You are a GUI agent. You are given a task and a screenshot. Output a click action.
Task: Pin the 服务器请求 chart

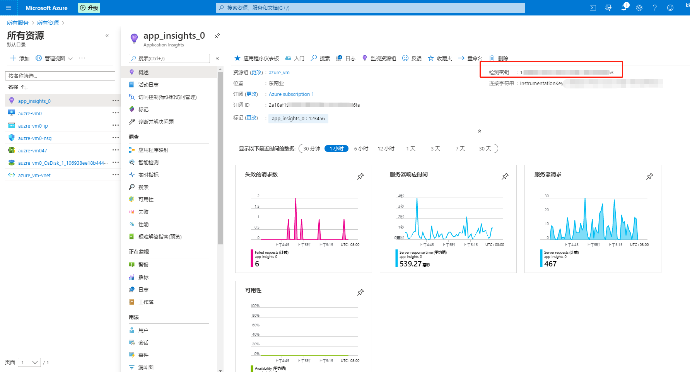coord(650,176)
